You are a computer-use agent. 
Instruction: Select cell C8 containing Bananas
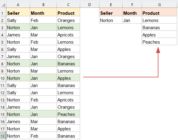[68, 64]
